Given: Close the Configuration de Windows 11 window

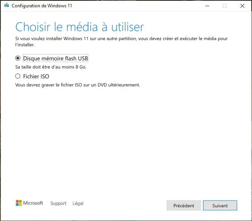Looking at the screenshot, I should pyautogui.click(x=242, y=6).
